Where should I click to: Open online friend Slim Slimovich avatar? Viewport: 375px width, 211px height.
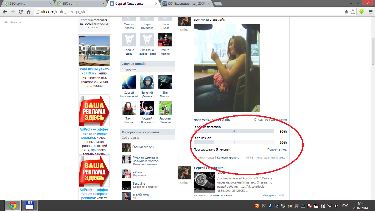165,82
